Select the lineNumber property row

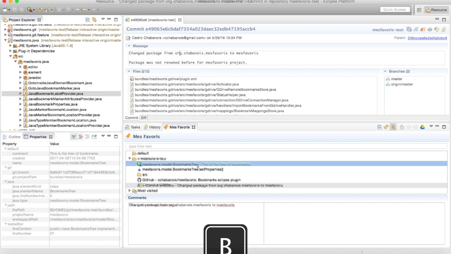point(61,234)
